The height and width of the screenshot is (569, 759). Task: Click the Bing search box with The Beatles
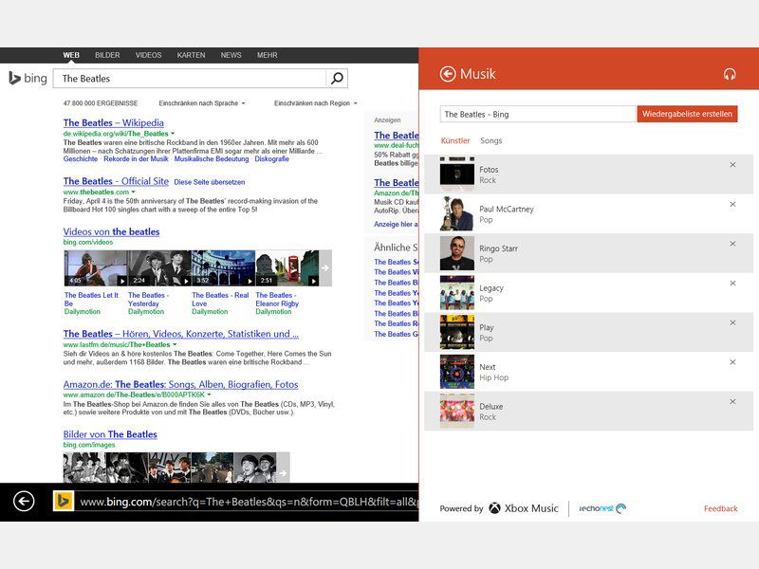point(190,79)
